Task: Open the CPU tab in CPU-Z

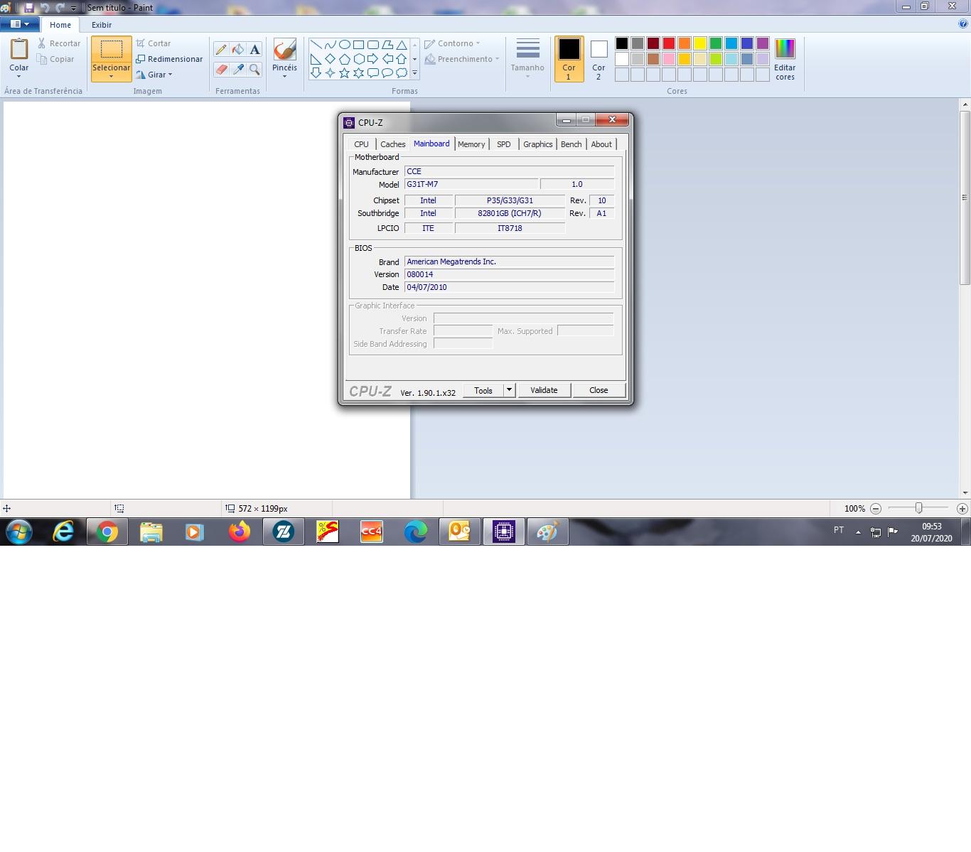Action: click(361, 144)
